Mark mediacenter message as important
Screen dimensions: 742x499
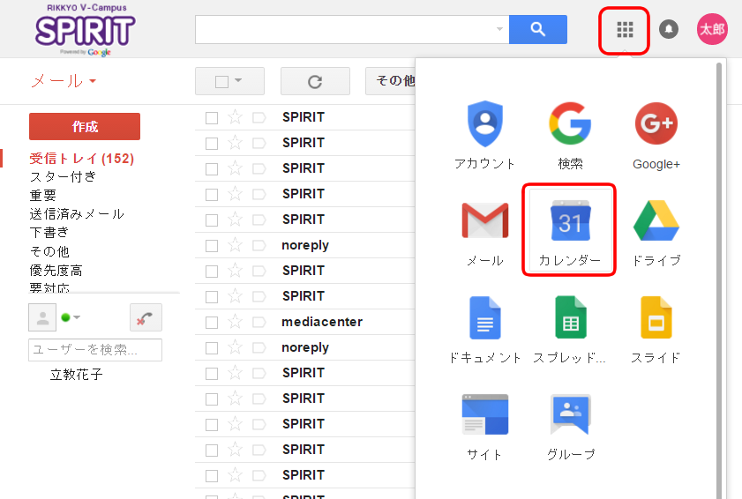(259, 322)
